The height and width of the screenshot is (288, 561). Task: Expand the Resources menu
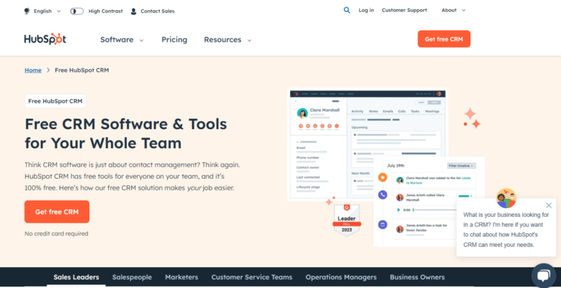tap(227, 40)
